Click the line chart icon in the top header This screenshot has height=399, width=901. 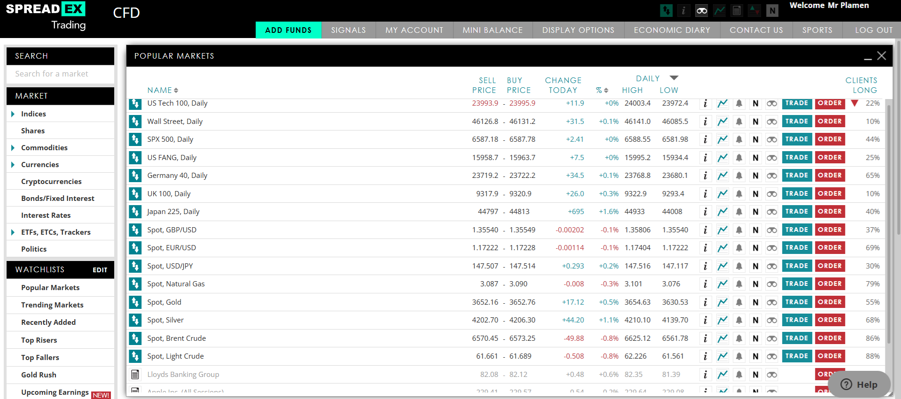[719, 10]
